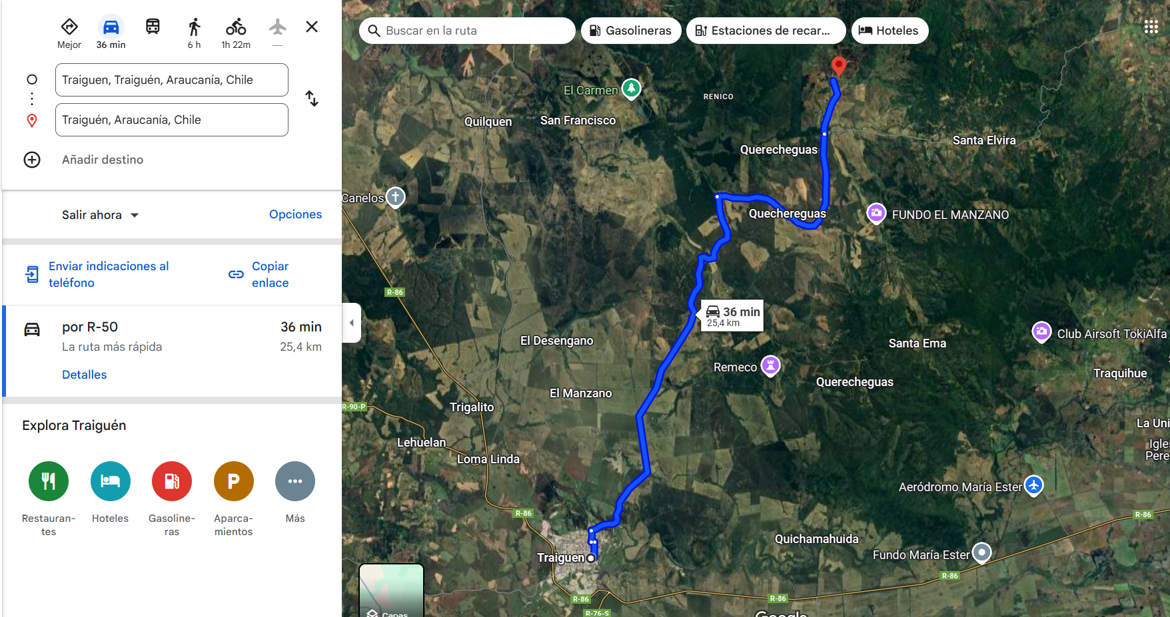
Task: Select the Mejor best-route mode
Action: [69, 27]
